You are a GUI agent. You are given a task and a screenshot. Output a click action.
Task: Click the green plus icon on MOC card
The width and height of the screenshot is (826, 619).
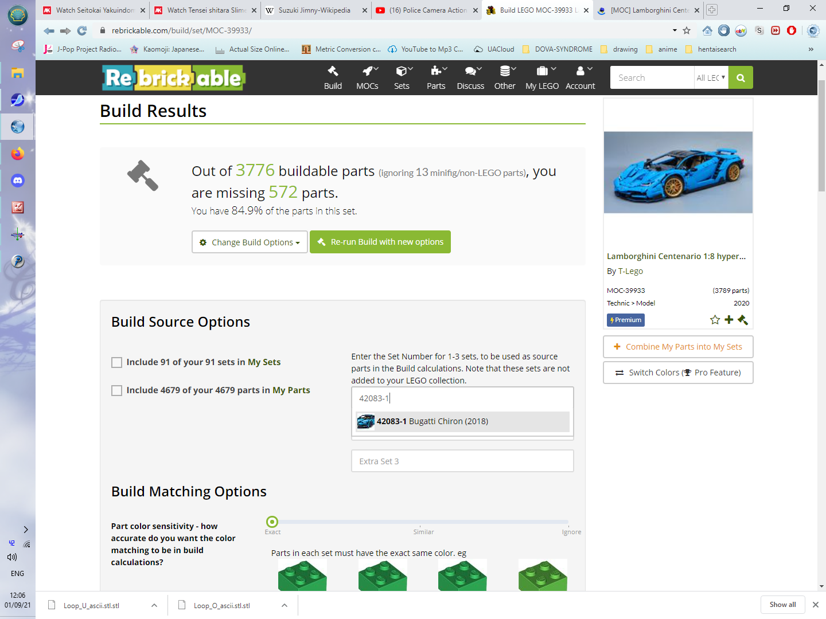[728, 320]
